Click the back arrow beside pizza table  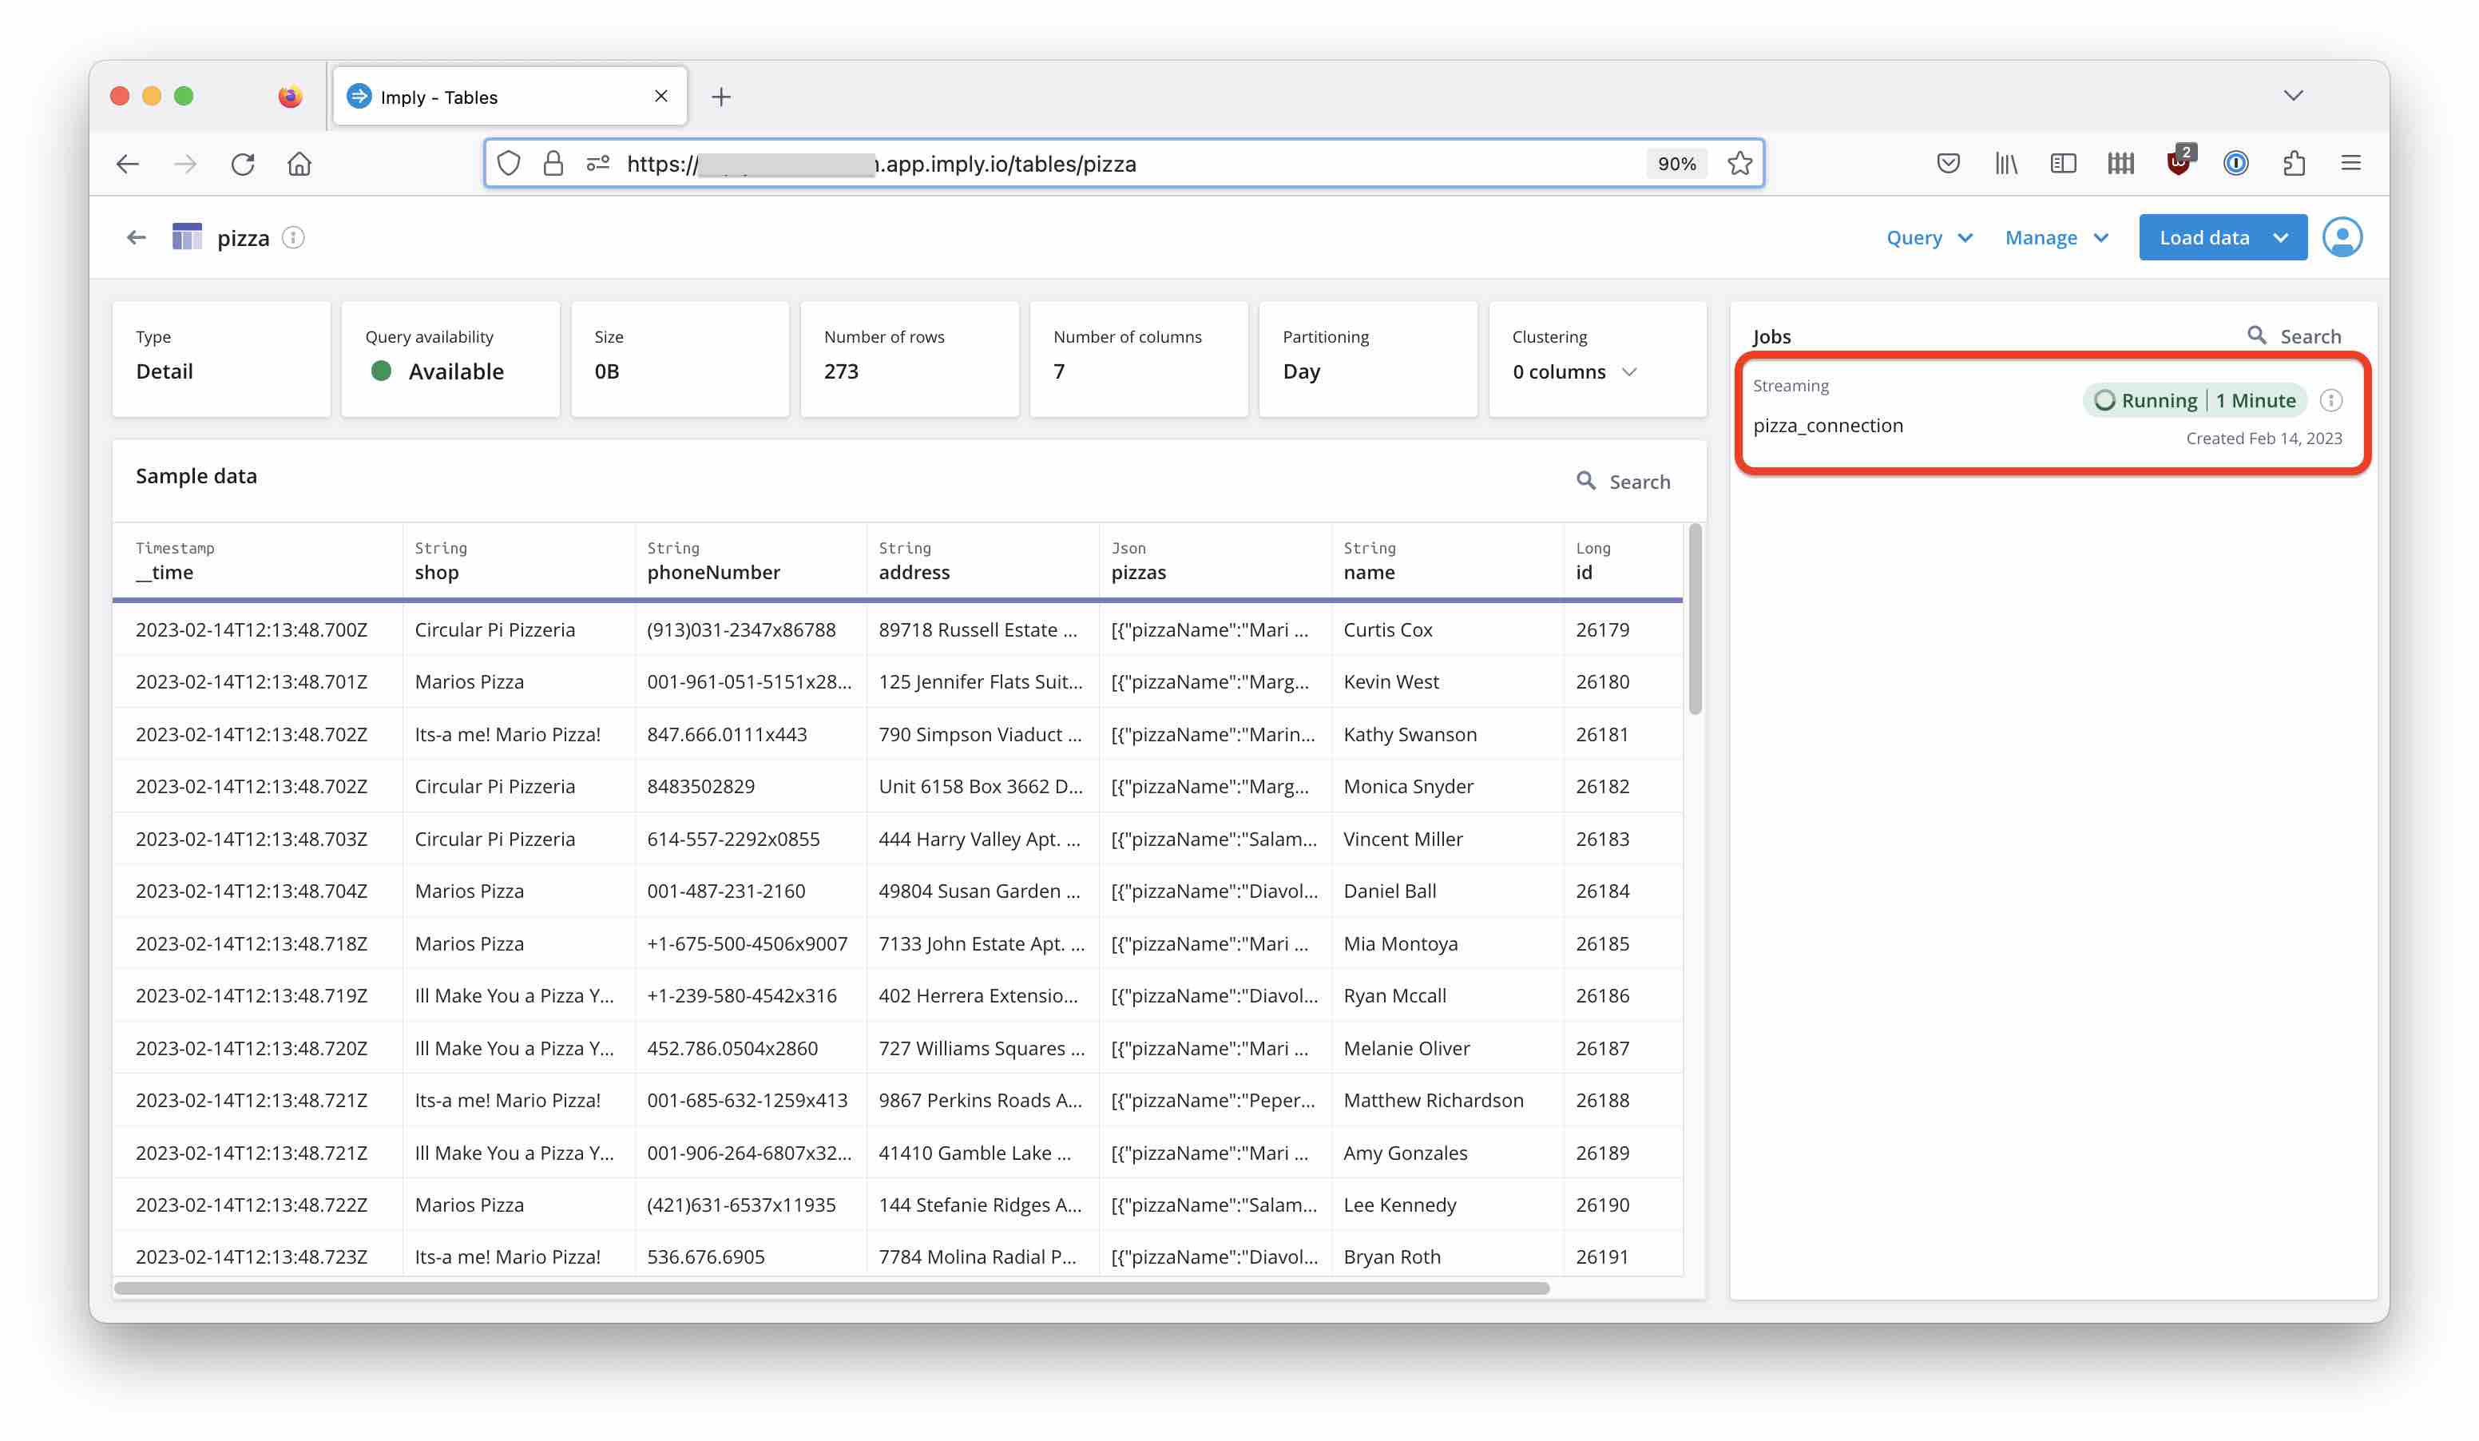pyautogui.click(x=137, y=238)
